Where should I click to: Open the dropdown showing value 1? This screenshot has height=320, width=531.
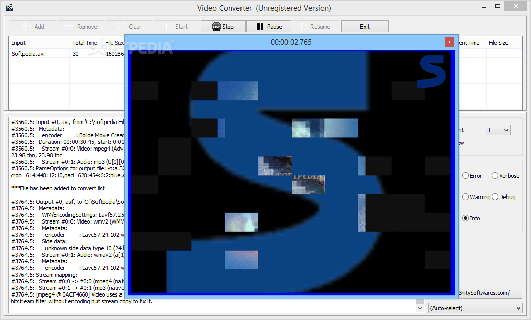coord(498,130)
